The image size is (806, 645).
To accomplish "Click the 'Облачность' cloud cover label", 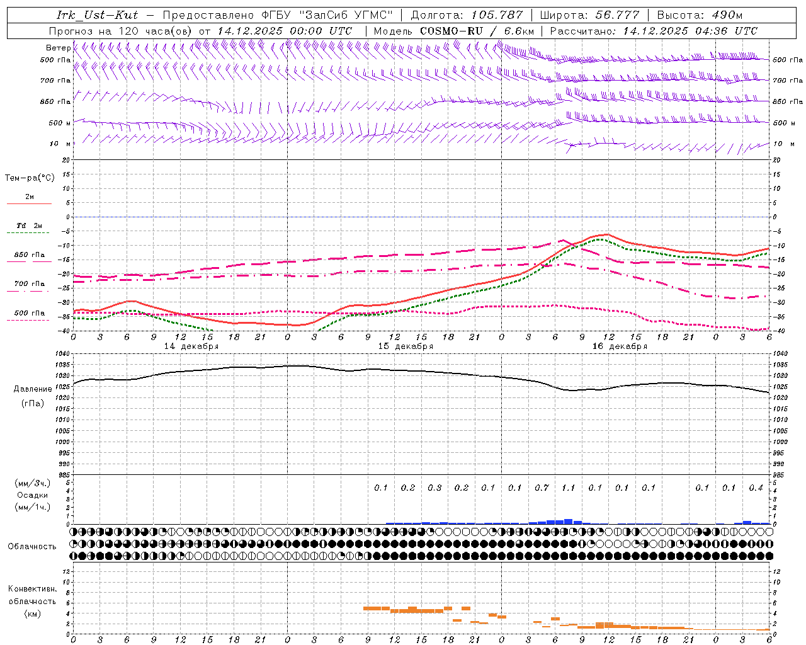I will [32, 547].
